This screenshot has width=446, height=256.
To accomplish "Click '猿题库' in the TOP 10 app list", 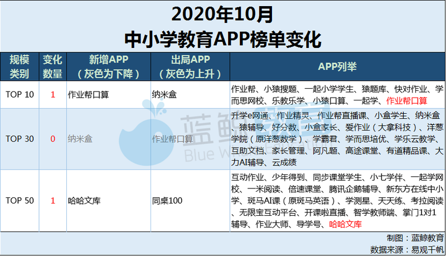I will 374,89.
